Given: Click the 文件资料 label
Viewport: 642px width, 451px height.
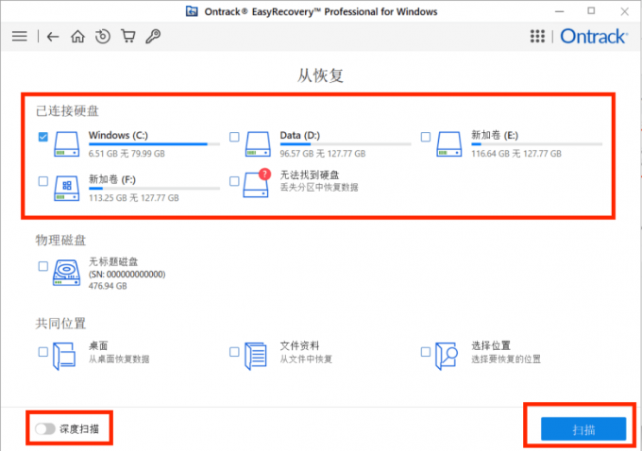Looking at the screenshot, I should (299, 346).
